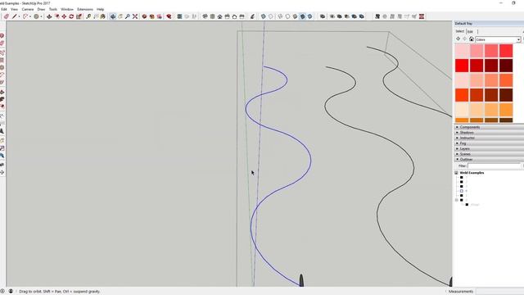Enable Monochrome face style
Screen dimensions: 524x295
pos(309,16)
